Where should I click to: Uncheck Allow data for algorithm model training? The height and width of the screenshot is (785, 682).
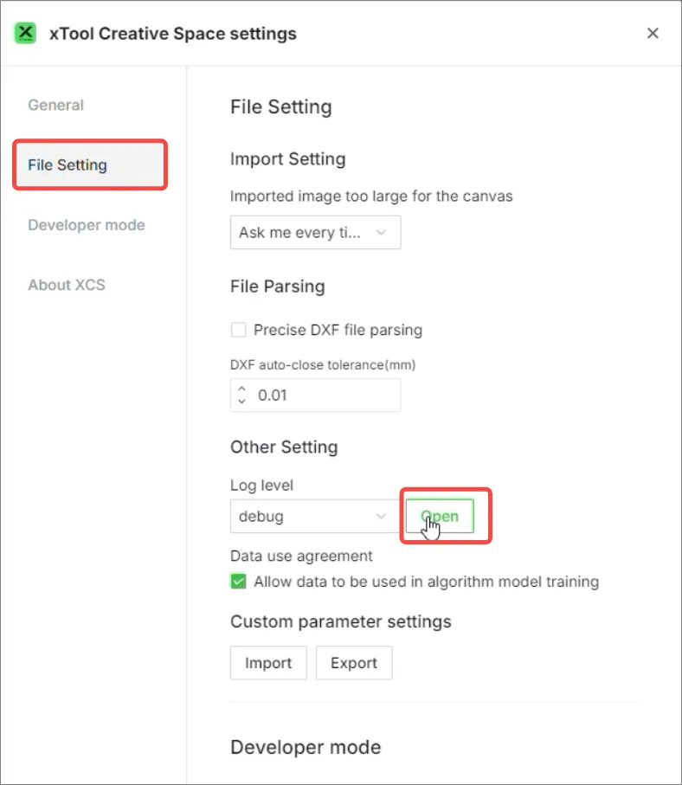[x=238, y=582]
